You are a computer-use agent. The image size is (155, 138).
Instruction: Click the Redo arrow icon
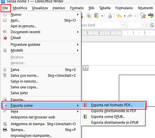tap(130, 16)
